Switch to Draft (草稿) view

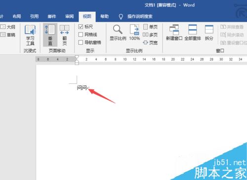coord(8,35)
